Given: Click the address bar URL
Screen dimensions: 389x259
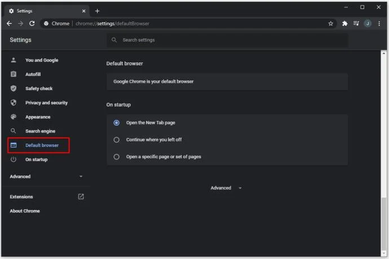Looking at the screenshot, I should coord(112,24).
